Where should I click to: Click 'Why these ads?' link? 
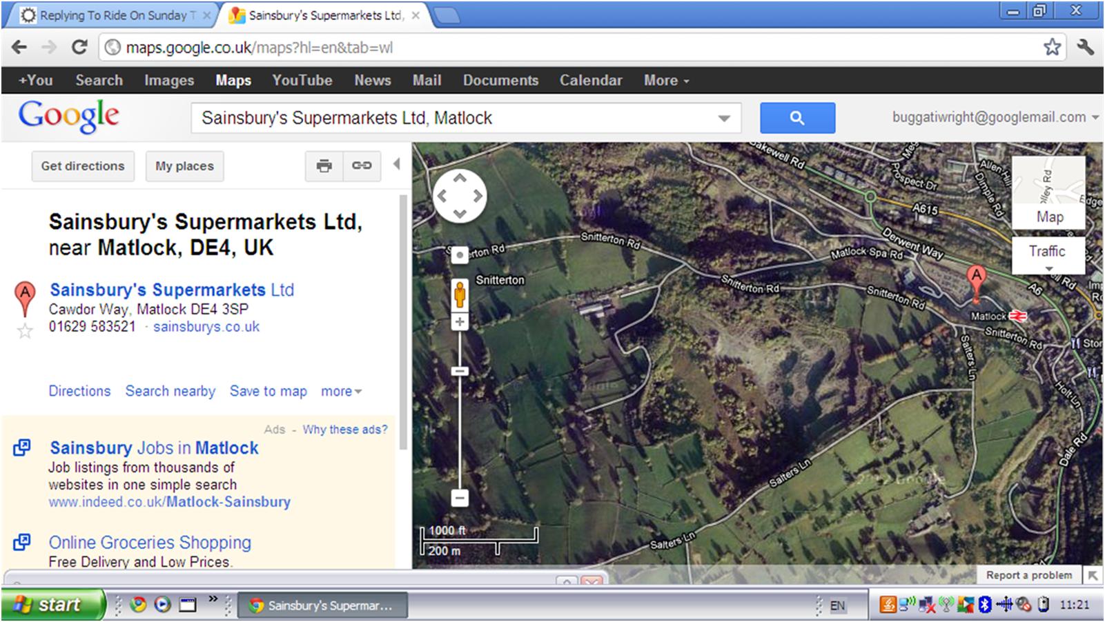pyautogui.click(x=345, y=430)
